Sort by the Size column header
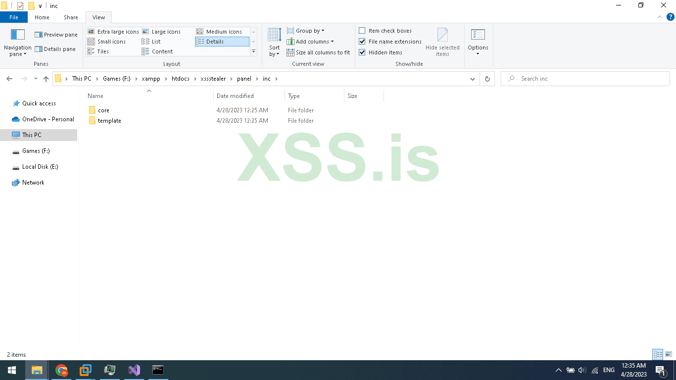Viewport: 676px width, 380px height. pos(364,96)
